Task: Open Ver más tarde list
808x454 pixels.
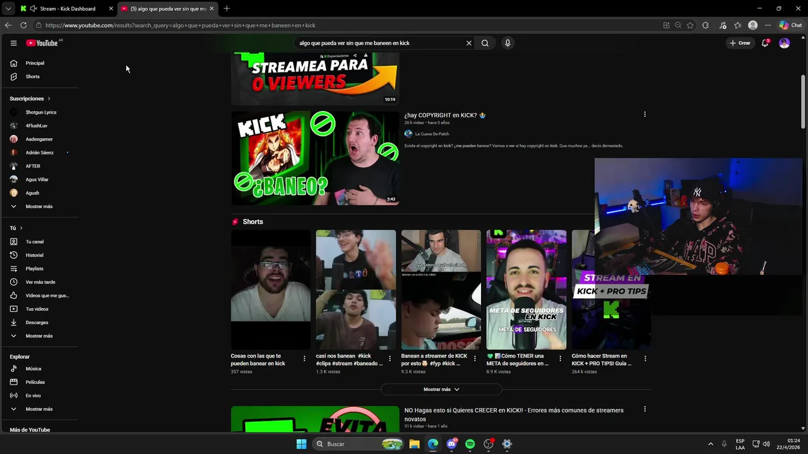Action: [40, 282]
